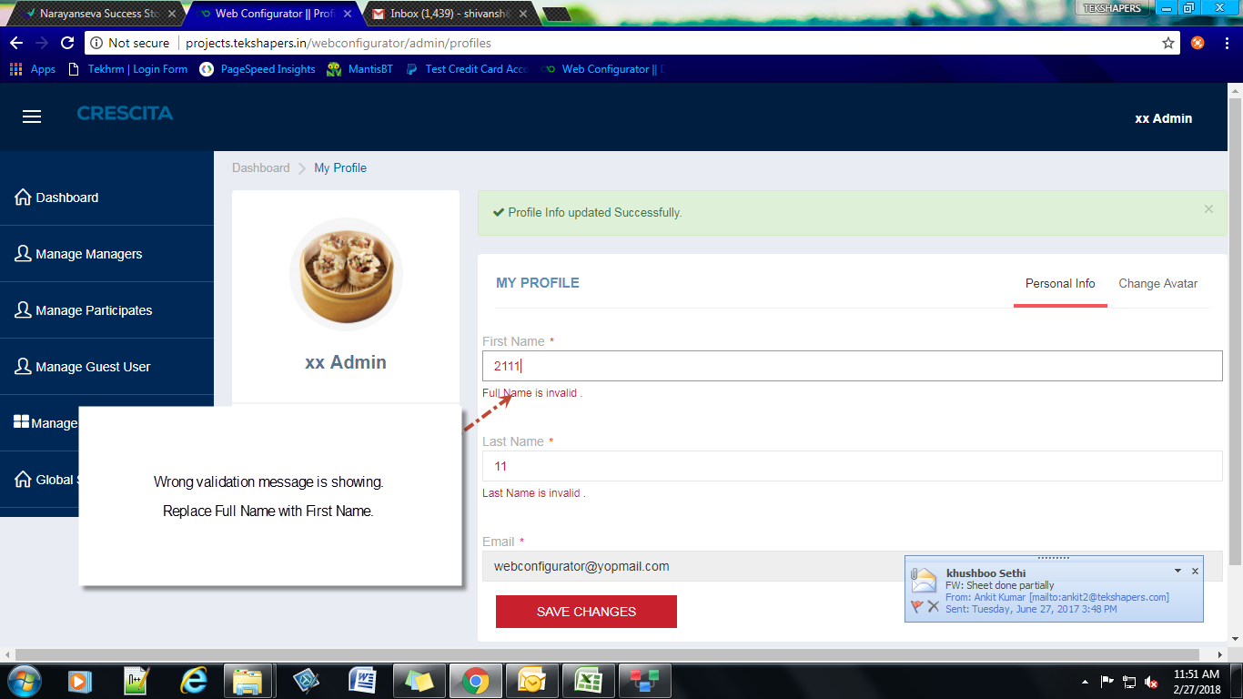Open Outlook from the taskbar
1243x699 pixels.
tap(531, 680)
